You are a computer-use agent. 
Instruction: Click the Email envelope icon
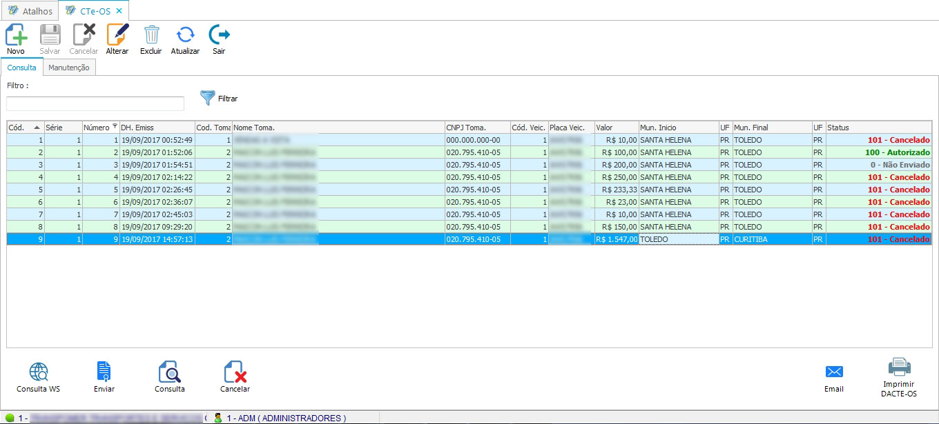coord(834,372)
